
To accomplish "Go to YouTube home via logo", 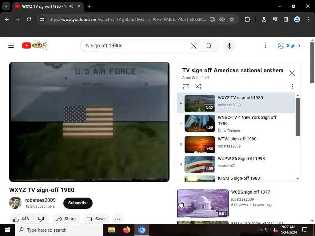I will tap(35, 45).
